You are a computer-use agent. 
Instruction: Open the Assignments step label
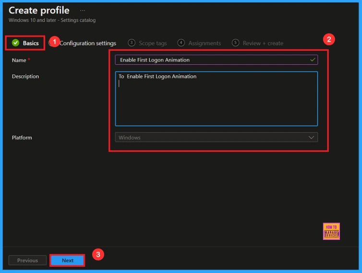click(x=205, y=43)
